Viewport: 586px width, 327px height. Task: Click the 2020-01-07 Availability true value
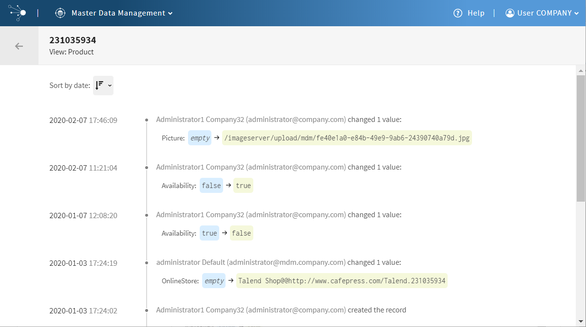pos(209,233)
